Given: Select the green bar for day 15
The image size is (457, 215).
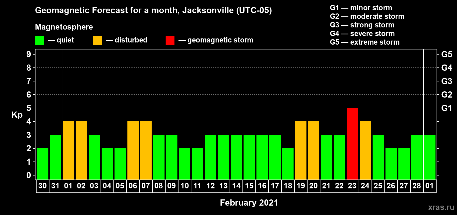Looking at the screenshot, I should pyautogui.click(x=249, y=157).
